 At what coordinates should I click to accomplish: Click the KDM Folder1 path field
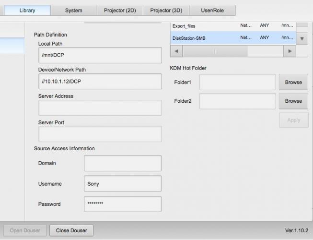237,82
